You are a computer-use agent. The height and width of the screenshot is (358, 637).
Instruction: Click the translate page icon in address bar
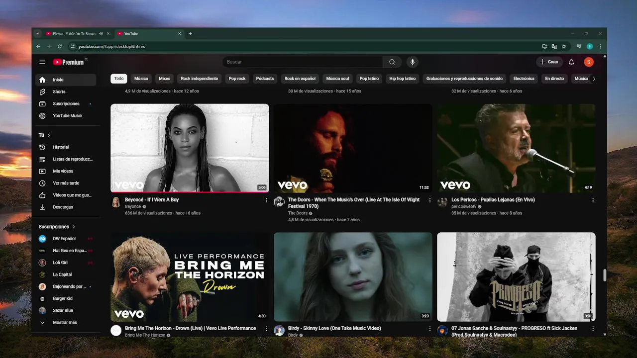point(554,46)
